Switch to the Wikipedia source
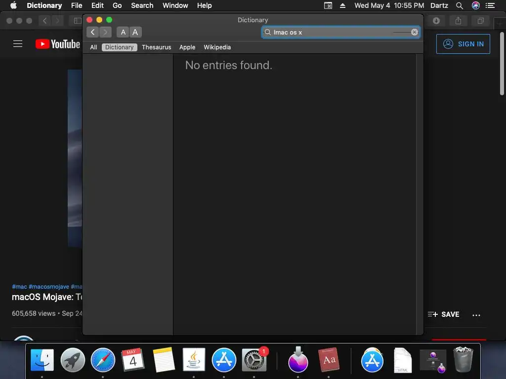Image resolution: width=506 pixels, height=379 pixels. pos(217,47)
